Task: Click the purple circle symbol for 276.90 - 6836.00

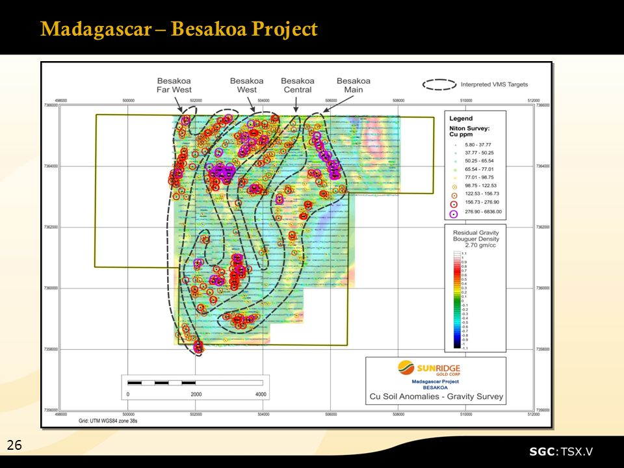Action: coord(454,214)
